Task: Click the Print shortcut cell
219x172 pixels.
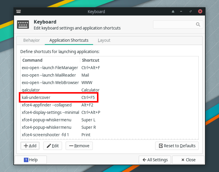Action: coord(86,135)
